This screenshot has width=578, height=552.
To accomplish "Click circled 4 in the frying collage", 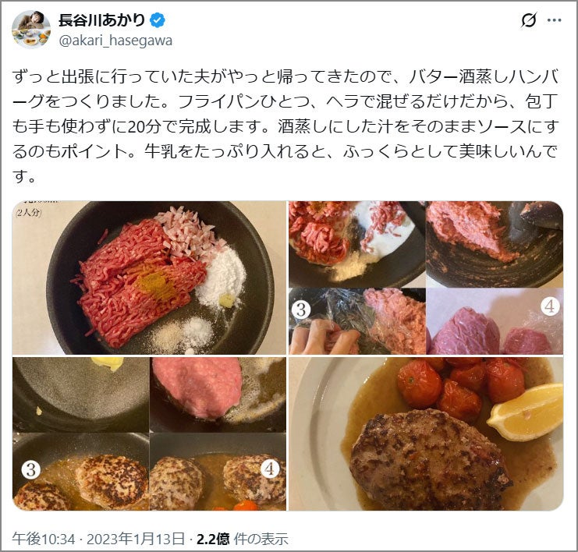I will pyautogui.click(x=270, y=469).
